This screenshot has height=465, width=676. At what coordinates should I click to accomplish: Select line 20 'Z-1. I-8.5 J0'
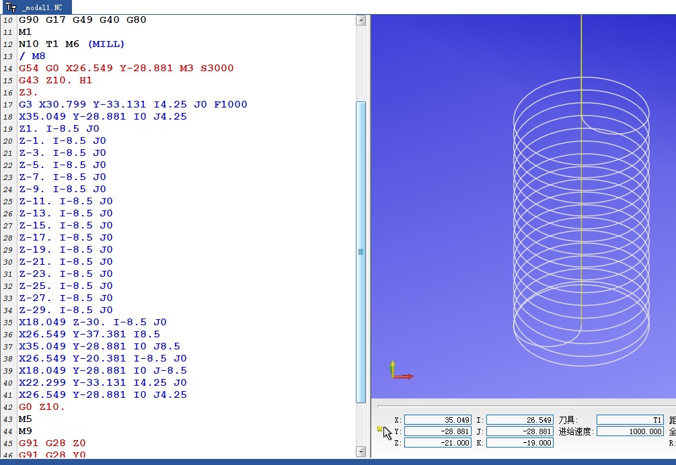point(63,140)
